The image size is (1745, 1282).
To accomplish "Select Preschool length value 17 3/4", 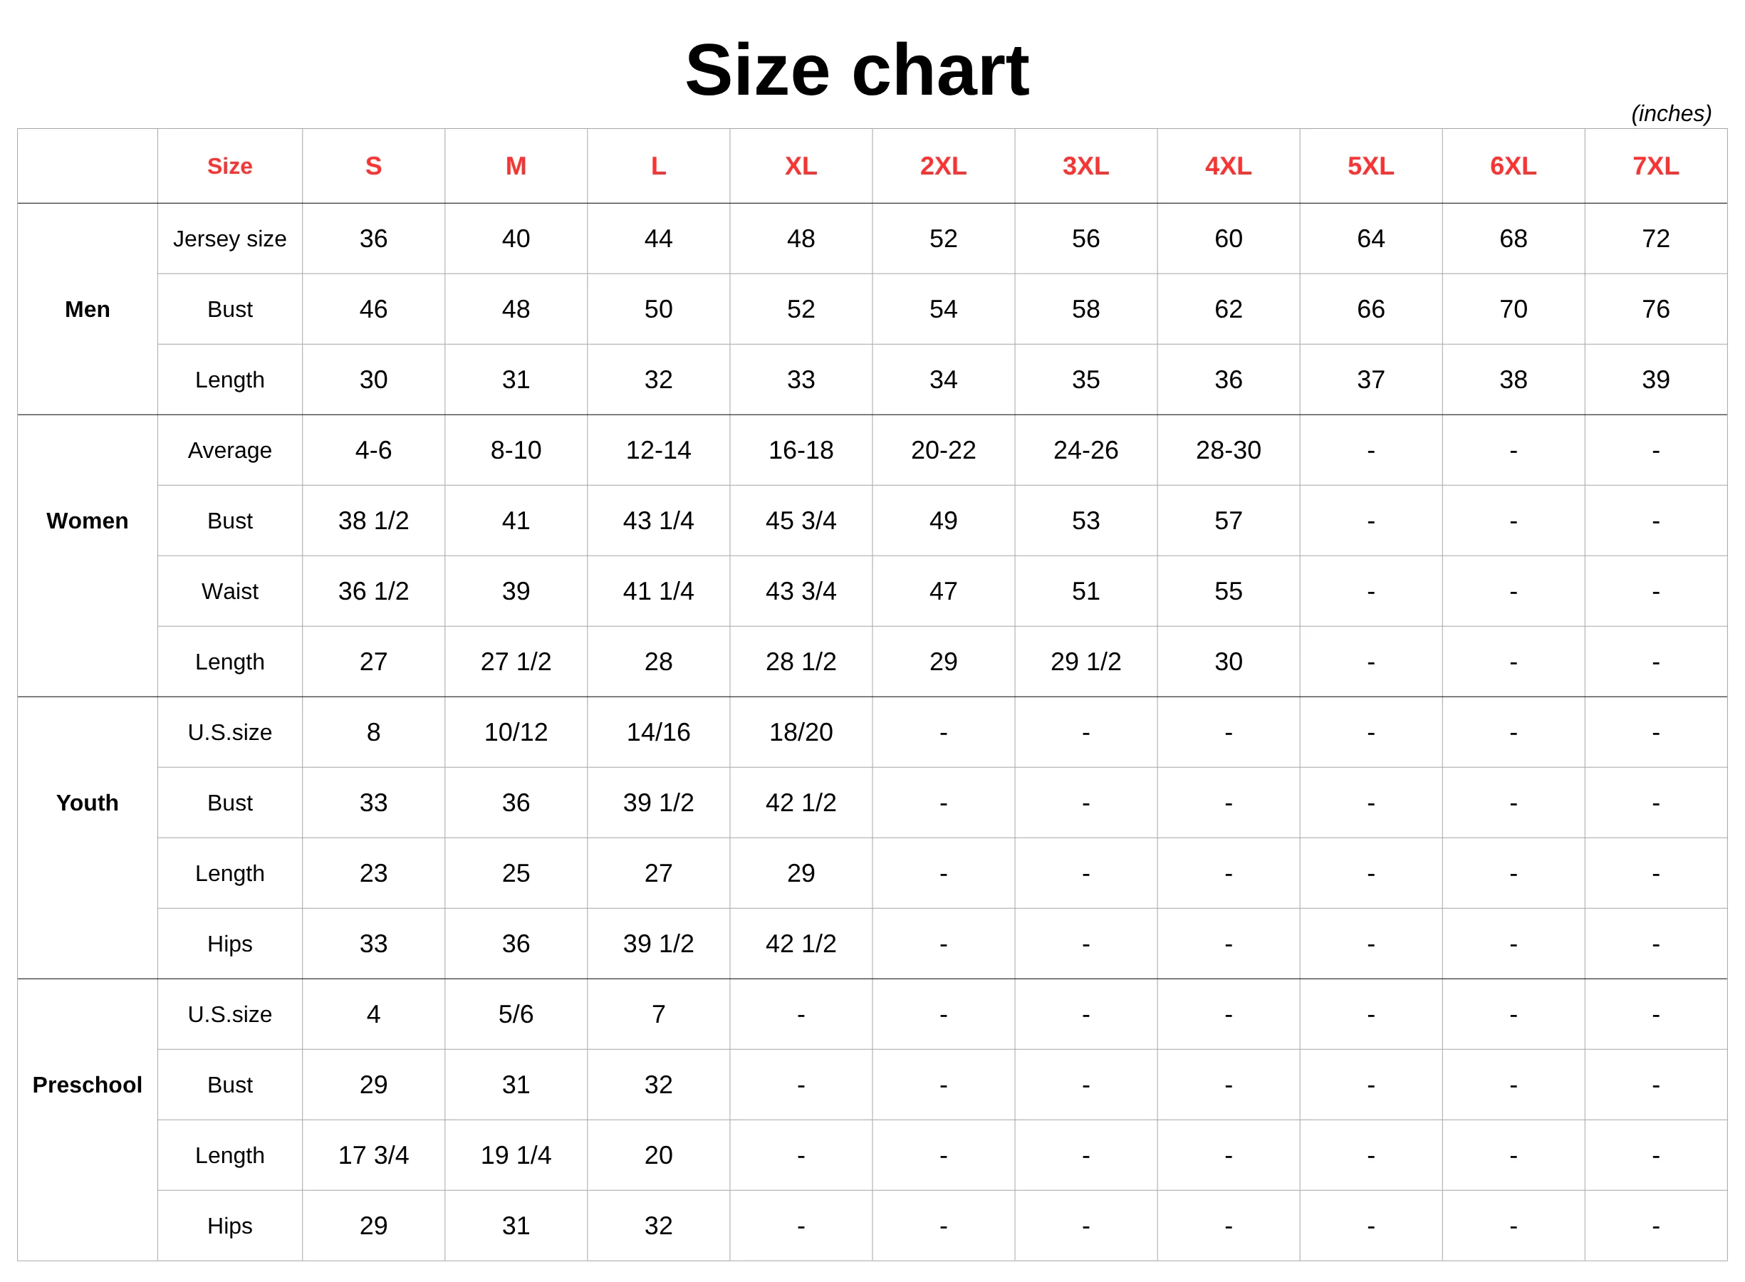I will click(x=373, y=1155).
